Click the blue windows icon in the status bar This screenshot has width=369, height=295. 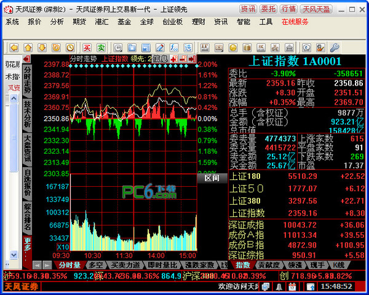click(x=266, y=286)
